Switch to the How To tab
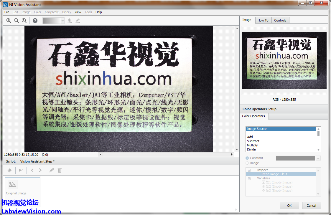Image resolution: width=331 pixels, height=215 pixels. [263, 20]
